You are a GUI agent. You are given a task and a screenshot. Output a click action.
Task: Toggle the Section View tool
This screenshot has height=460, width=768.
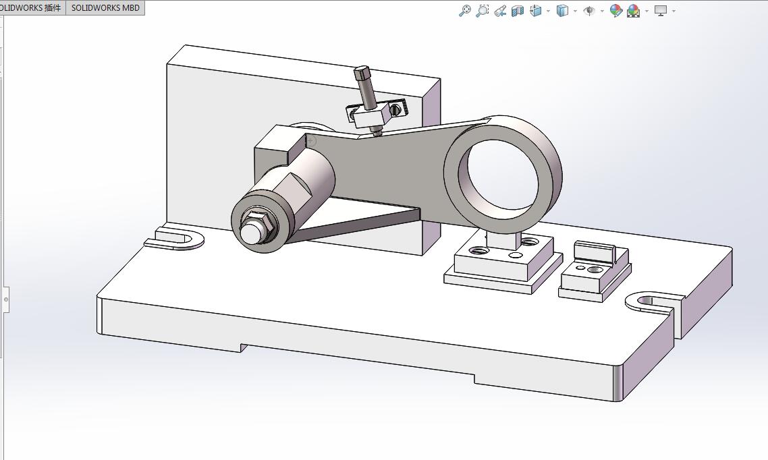[x=518, y=10]
